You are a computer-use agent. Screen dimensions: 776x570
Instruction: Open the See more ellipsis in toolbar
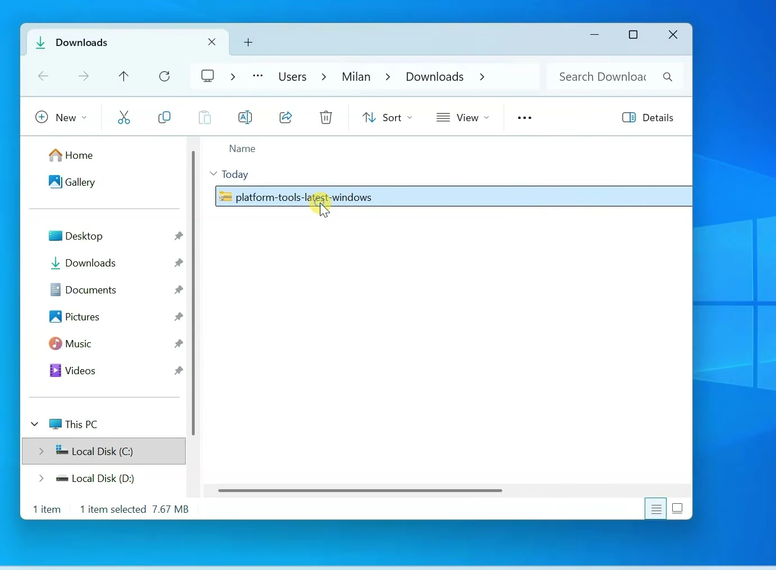(x=525, y=118)
